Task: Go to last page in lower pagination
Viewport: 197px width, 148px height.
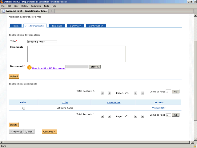Action: click(x=143, y=117)
